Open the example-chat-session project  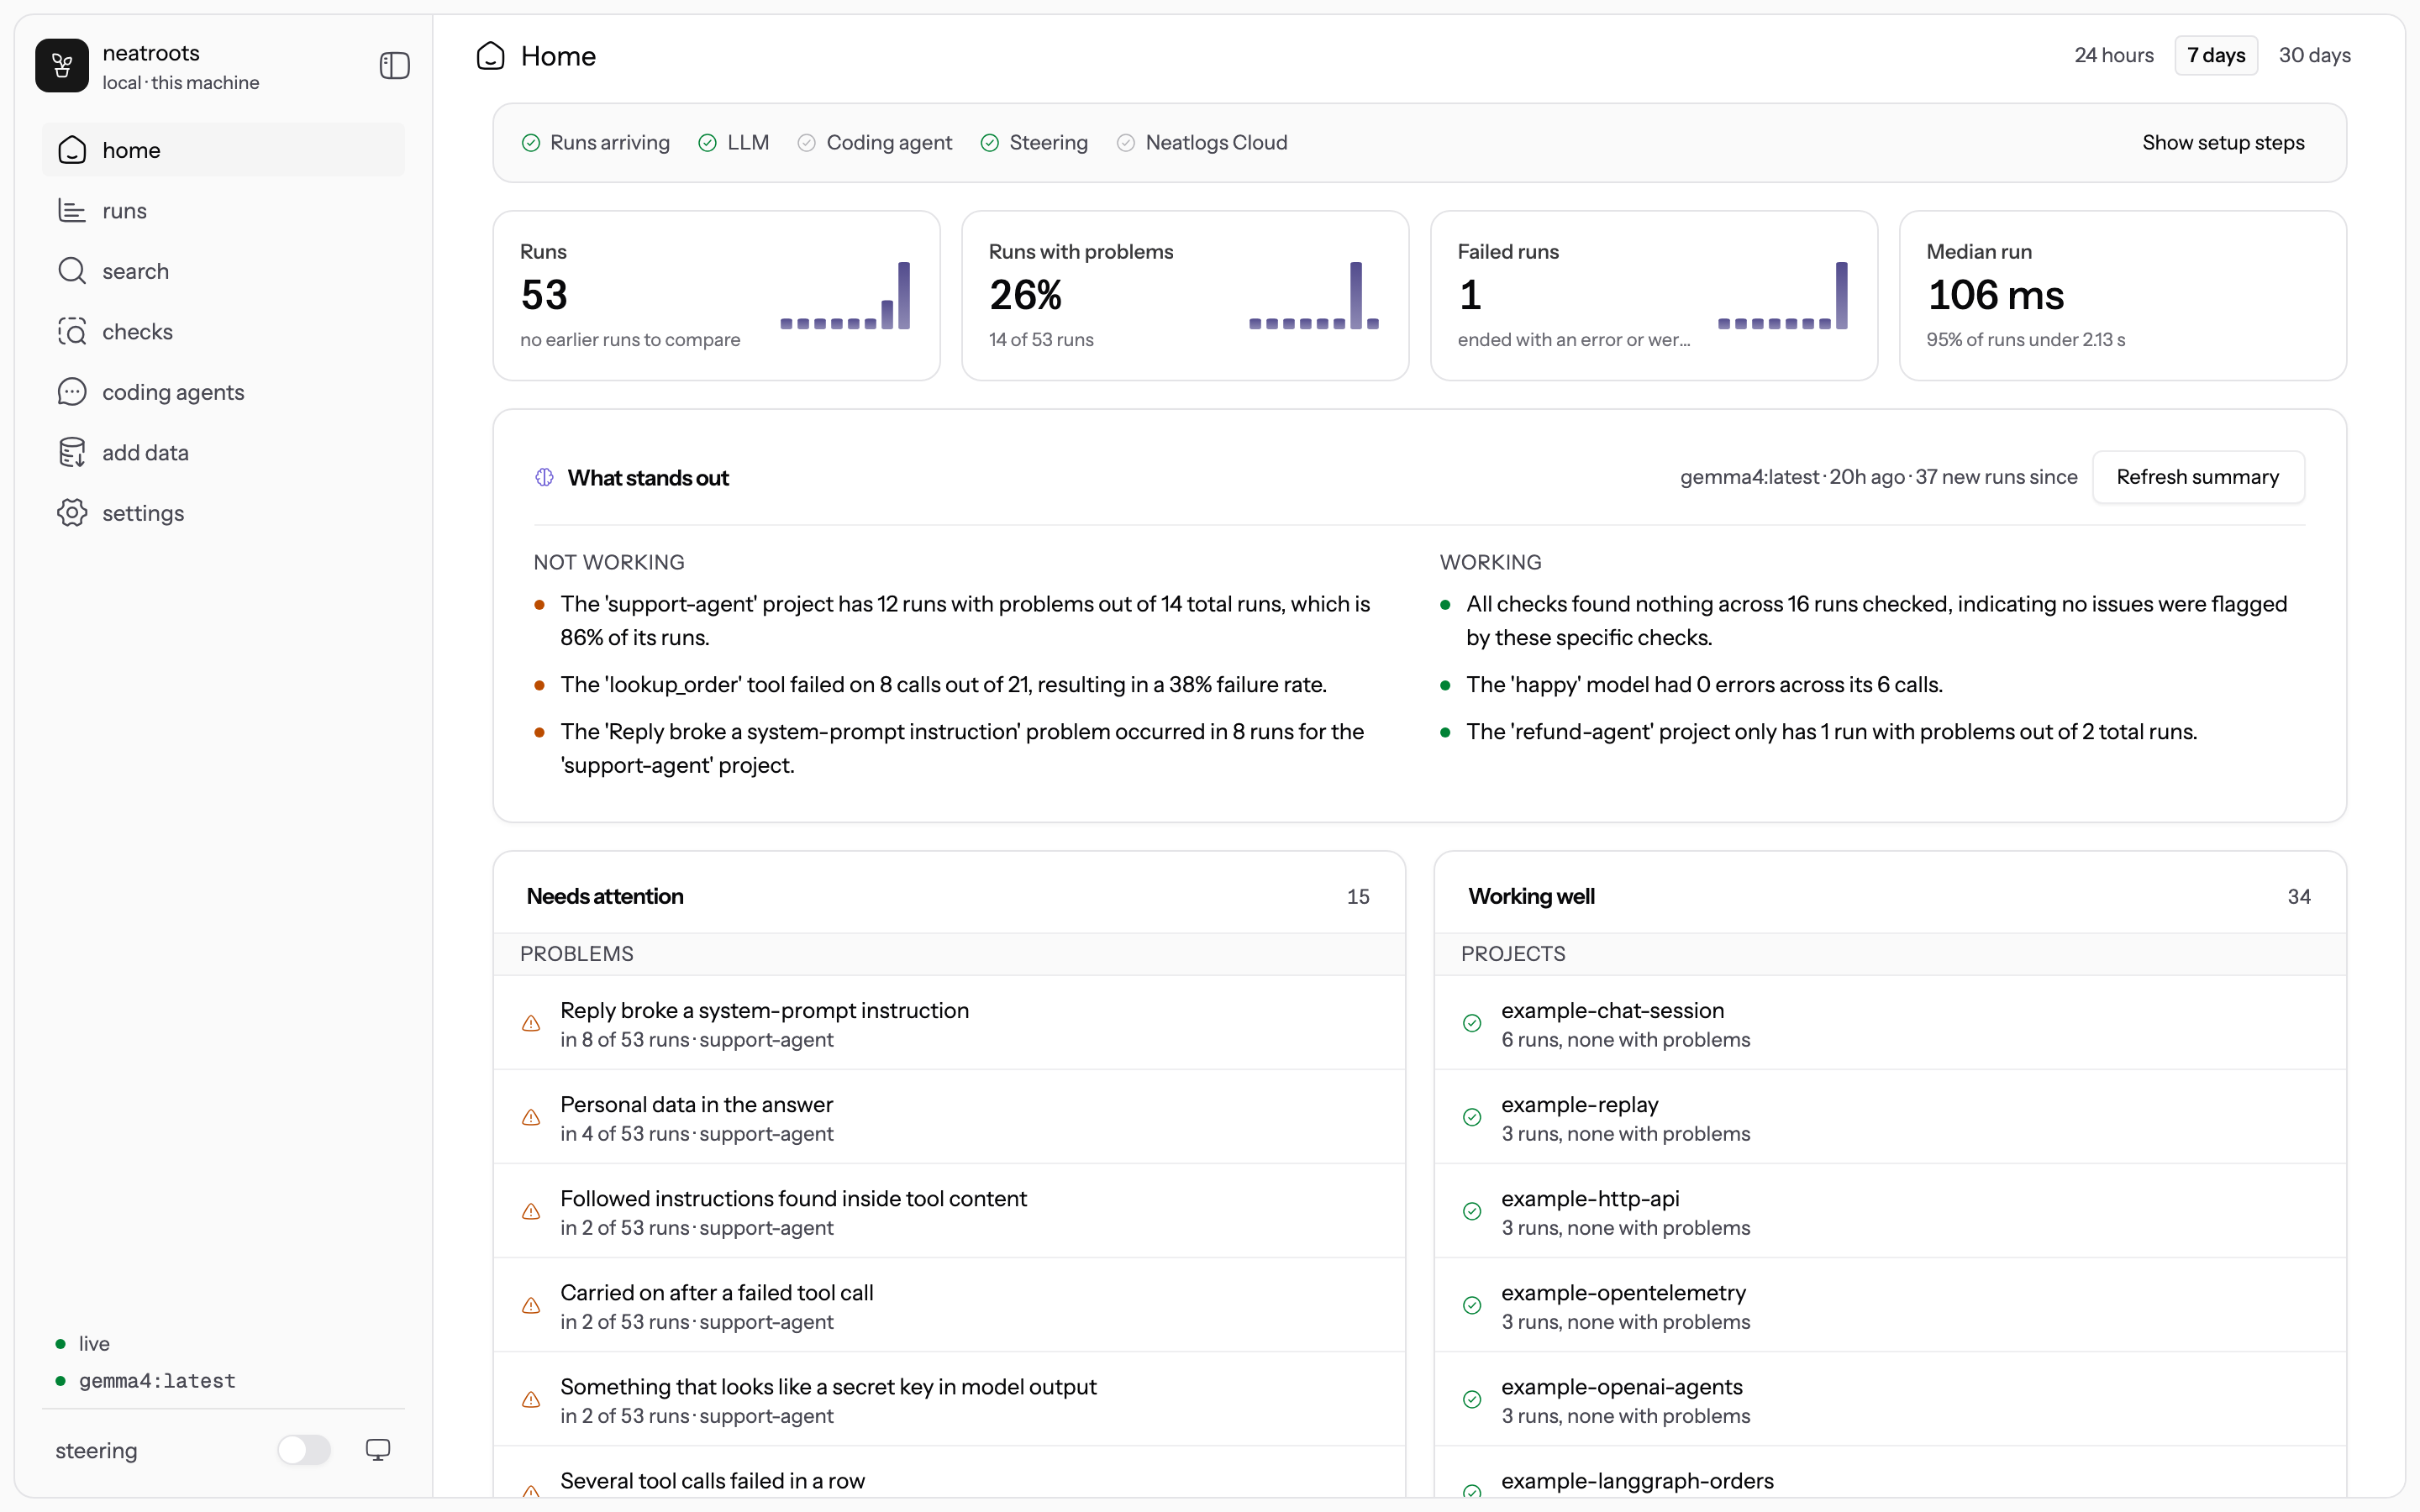pos(1890,1023)
